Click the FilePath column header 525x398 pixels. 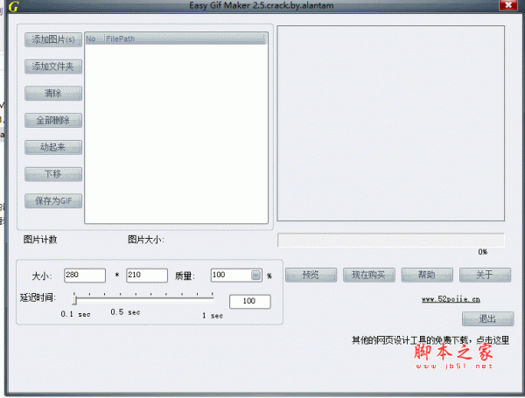[x=185, y=38]
